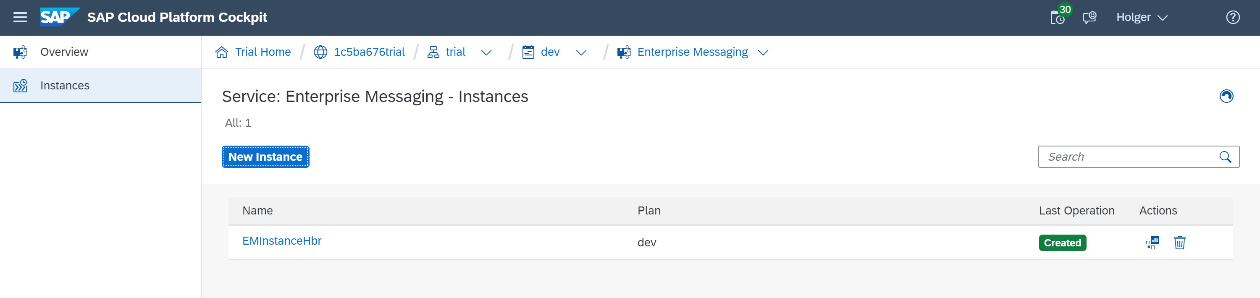The height and width of the screenshot is (298, 1260).
Task: Select Instances in the sidebar
Action: (x=100, y=86)
